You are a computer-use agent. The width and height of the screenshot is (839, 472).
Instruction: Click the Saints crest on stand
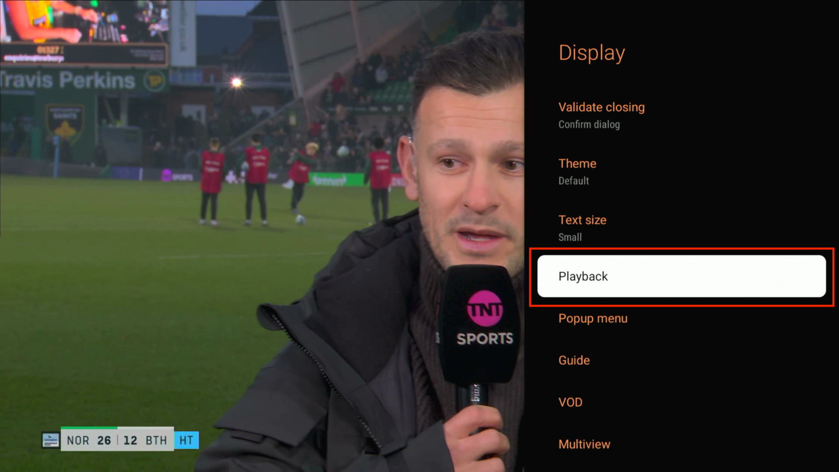[x=65, y=122]
